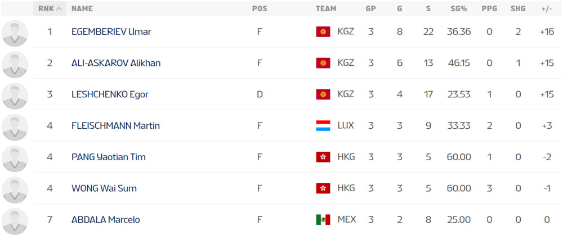Open FLEISCHMANN Martin's player page
Viewport: 563px width, 235px height.
115,126
